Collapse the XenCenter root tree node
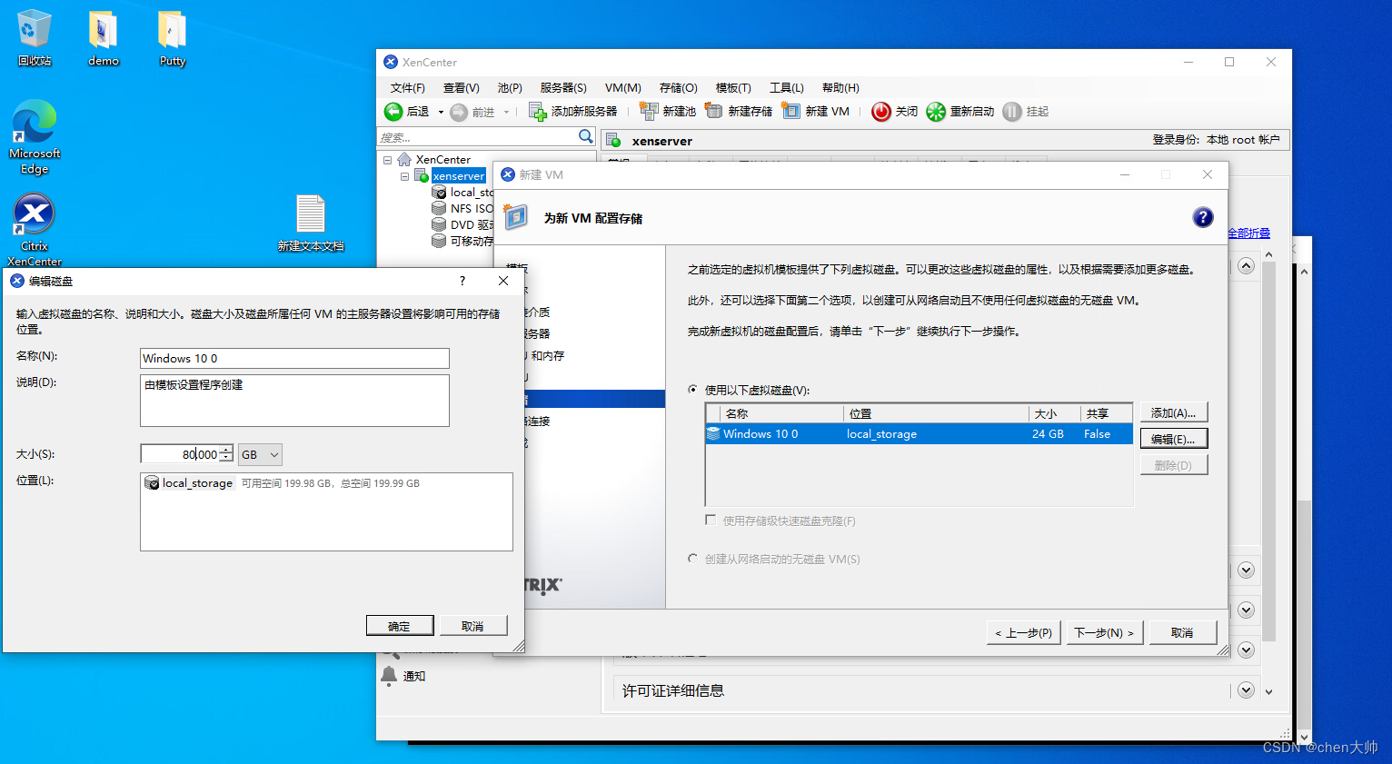Viewport: 1392px width, 764px height. point(387,160)
